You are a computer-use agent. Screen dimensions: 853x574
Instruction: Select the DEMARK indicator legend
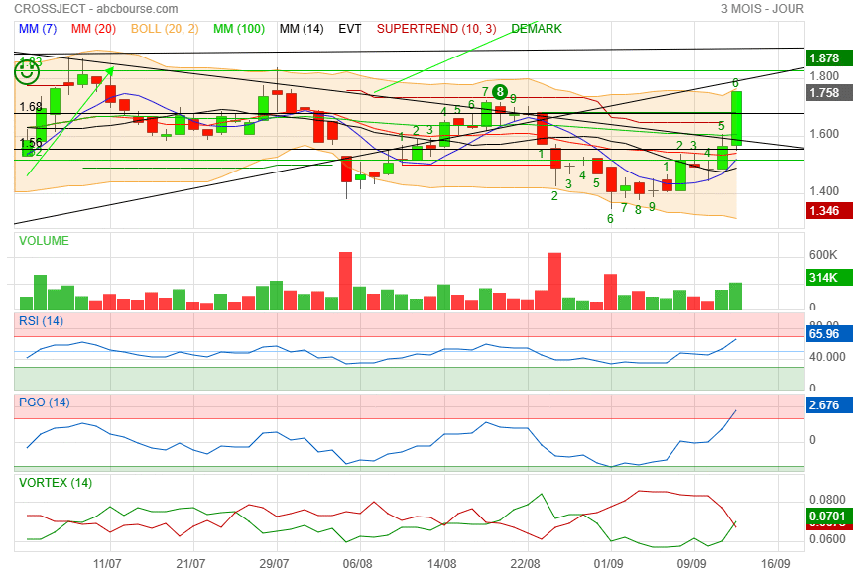(x=537, y=29)
